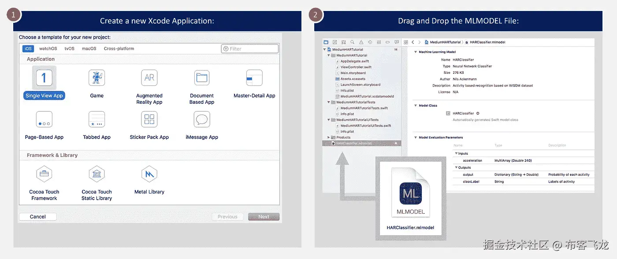Viewport: 617px width, 259px height.
Task: Collapse the Model Evaluation Parameters section
Action: tap(416, 138)
